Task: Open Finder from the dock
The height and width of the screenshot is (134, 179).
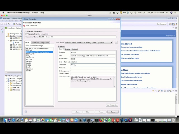Action: point(5,120)
